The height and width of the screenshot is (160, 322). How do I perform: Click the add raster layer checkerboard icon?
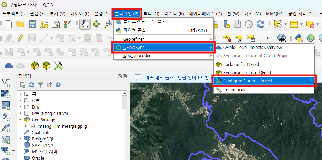tap(6, 94)
